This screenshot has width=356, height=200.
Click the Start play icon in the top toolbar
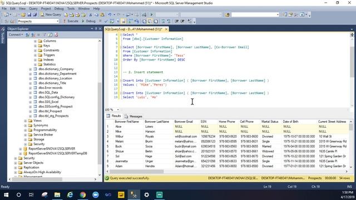tap(152, 15)
